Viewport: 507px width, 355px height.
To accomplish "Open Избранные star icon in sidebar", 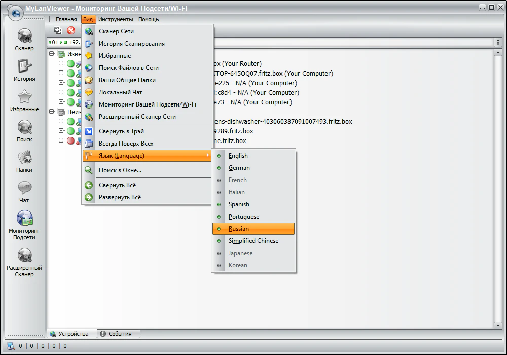I will click(x=24, y=100).
